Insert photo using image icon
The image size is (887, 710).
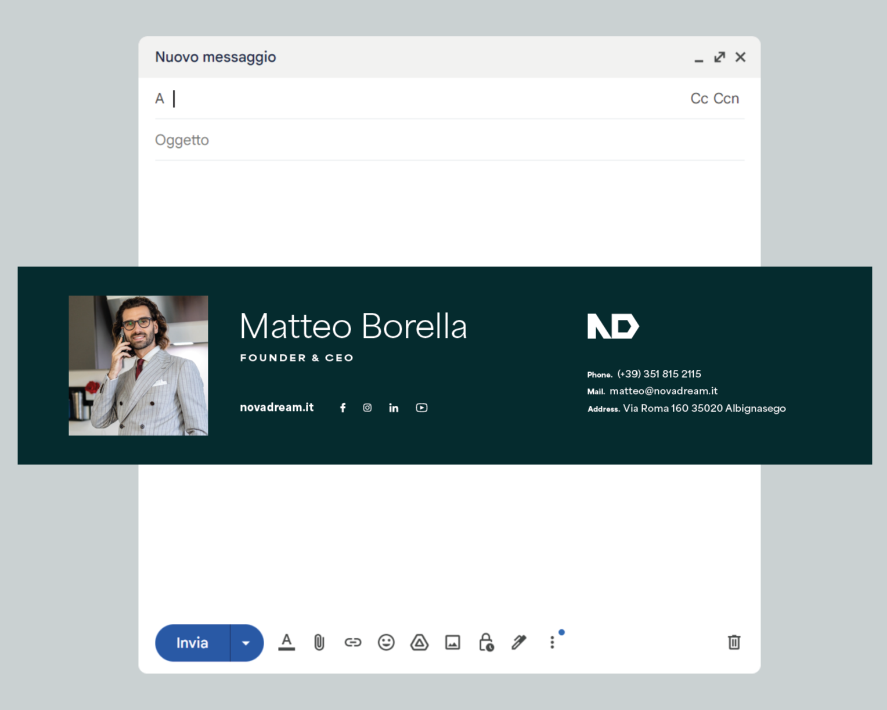pyautogui.click(x=453, y=642)
